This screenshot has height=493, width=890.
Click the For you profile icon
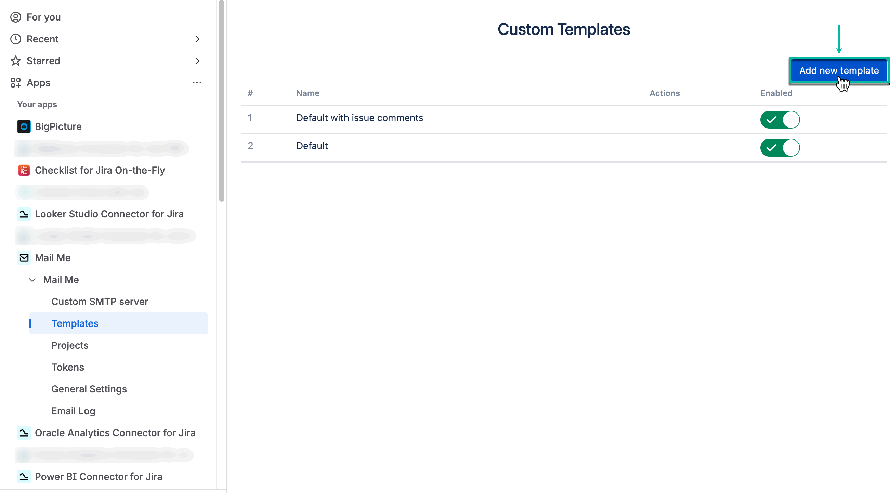(15, 17)
